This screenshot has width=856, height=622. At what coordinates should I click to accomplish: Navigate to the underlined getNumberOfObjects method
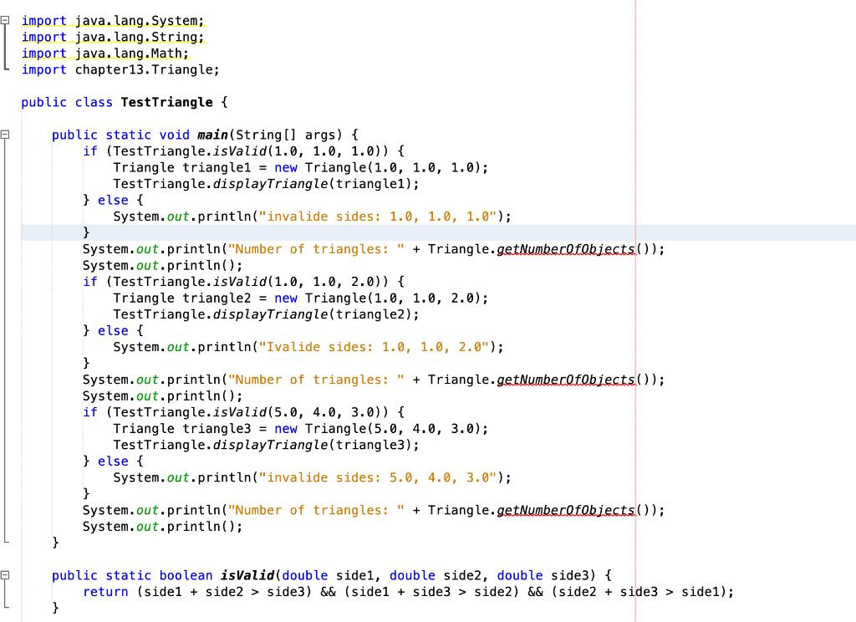click(565, 248)
